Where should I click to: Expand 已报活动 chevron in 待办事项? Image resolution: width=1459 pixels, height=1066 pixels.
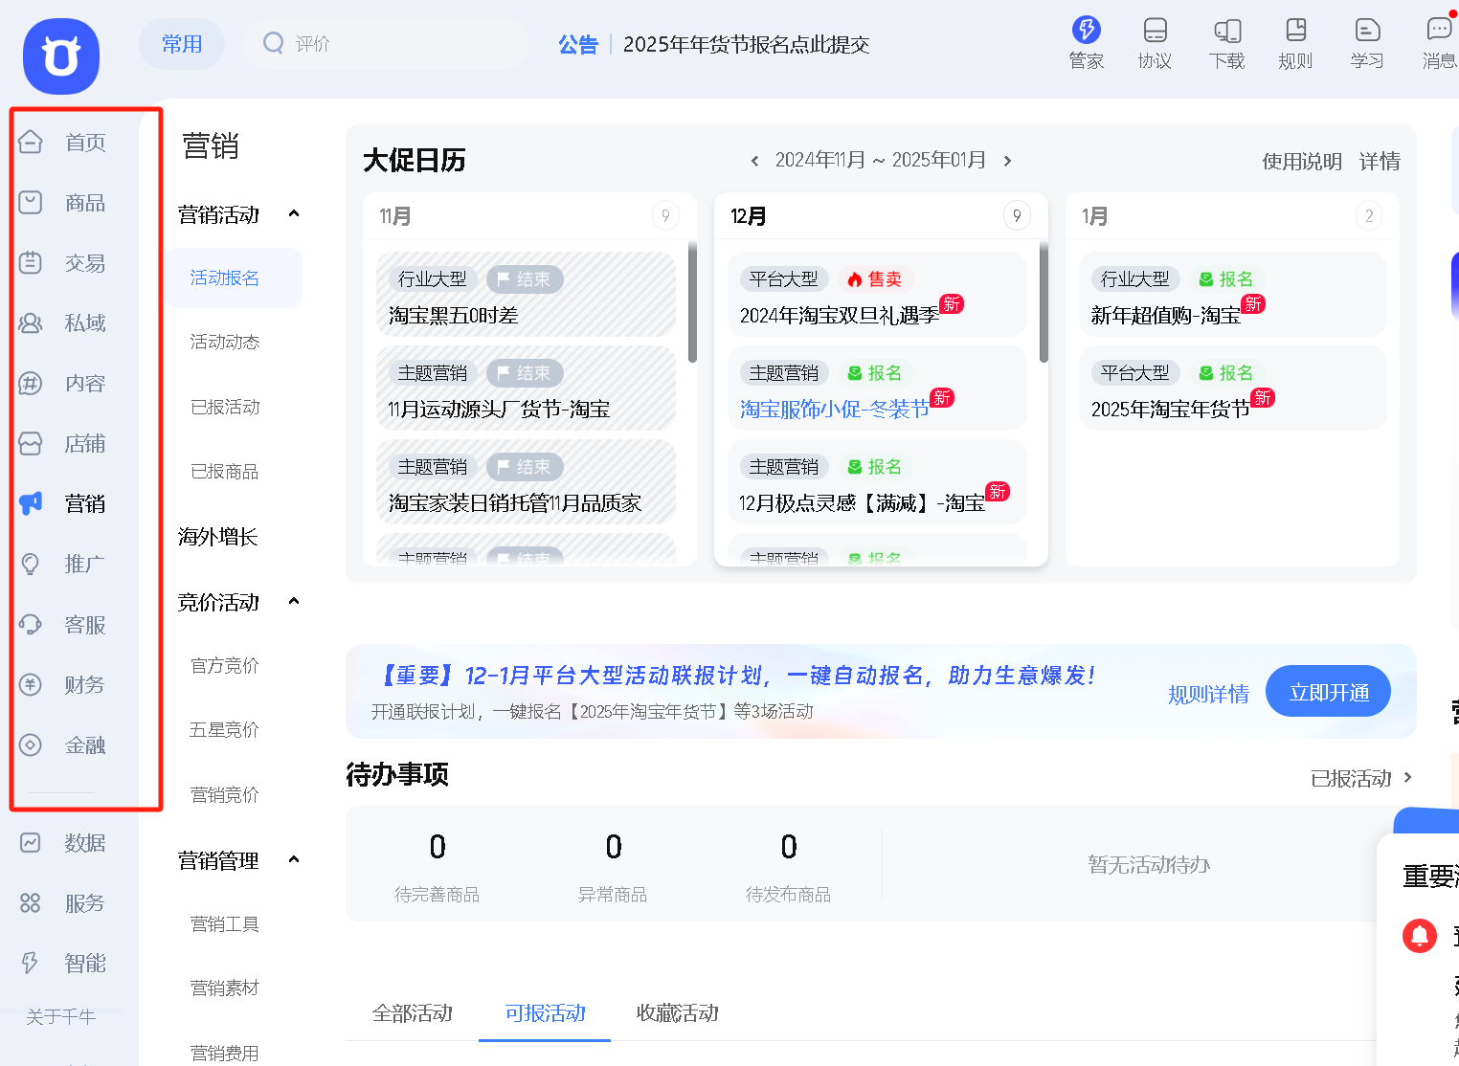[x=1407, y=777]
